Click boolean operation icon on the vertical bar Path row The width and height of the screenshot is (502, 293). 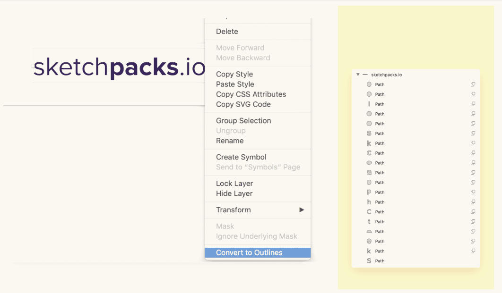[x=473, y=104]
